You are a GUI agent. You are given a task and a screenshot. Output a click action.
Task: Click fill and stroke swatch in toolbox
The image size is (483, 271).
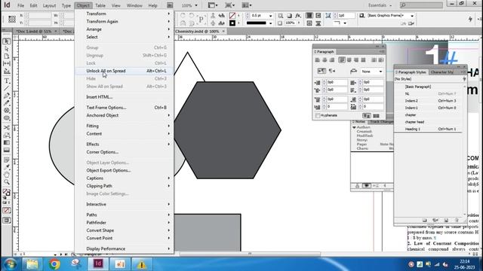tap(7, 193)
